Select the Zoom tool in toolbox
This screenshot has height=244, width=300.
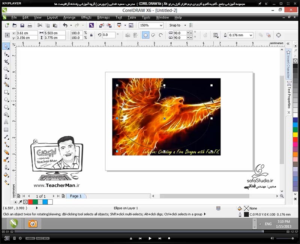6,69
